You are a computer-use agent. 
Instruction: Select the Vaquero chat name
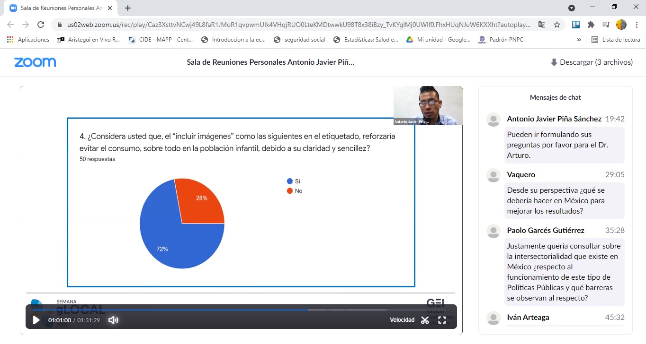(521, 175)
